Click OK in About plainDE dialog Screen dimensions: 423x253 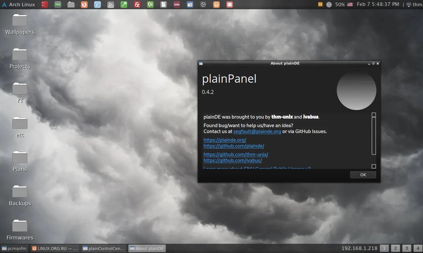[363, 175]
